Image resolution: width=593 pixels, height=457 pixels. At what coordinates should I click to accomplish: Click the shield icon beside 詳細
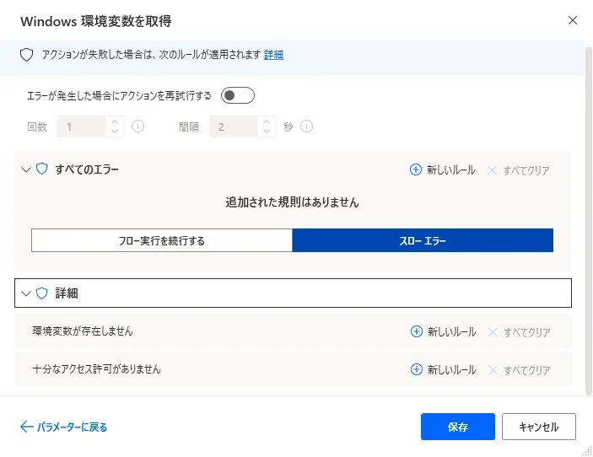(x=41, y=293)
